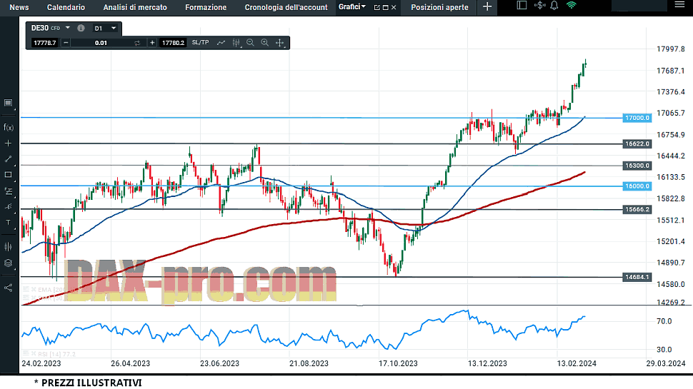Select the 16300.0 horizontal level label
Image resolution: width=693 pixels, height=389 pixels.
pyautogui.click(x=637, y=166)
